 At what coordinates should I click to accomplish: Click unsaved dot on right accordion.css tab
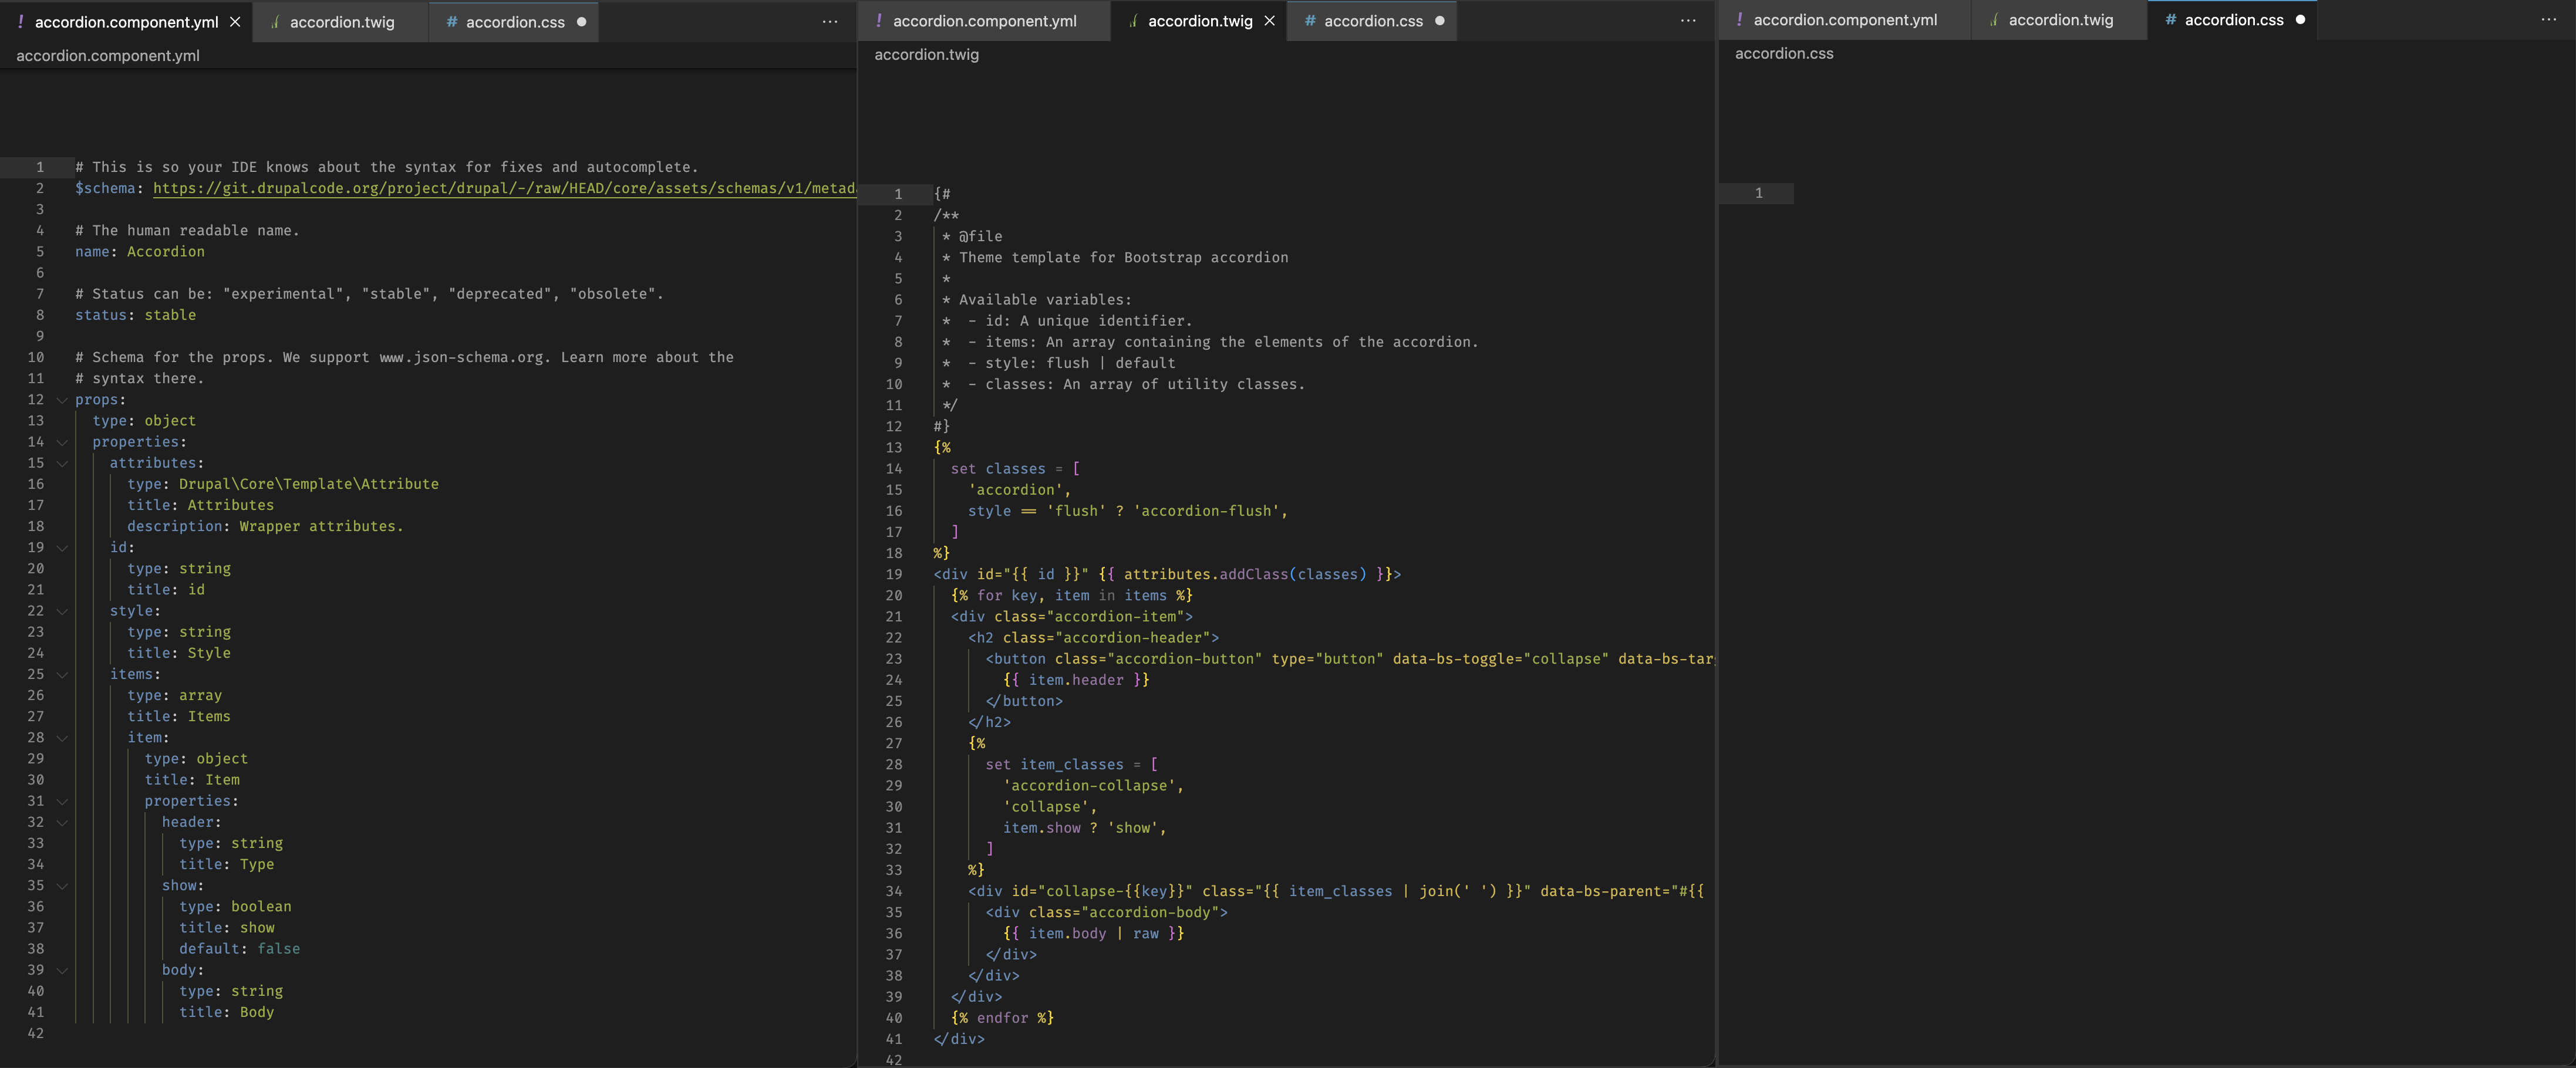(2300, 20)
